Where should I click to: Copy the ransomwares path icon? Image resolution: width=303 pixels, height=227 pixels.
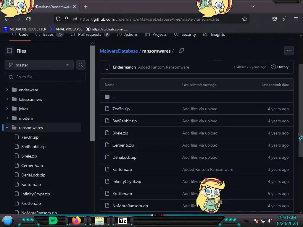point(181,51)
